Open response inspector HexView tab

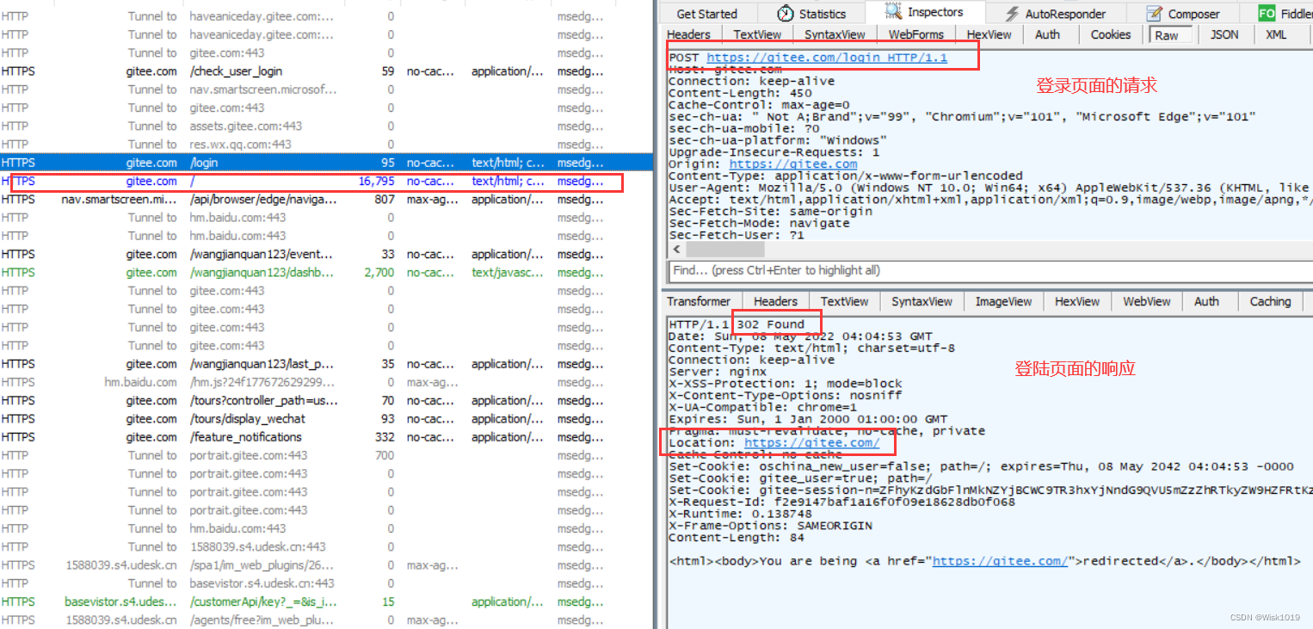tap(1077, 301)
